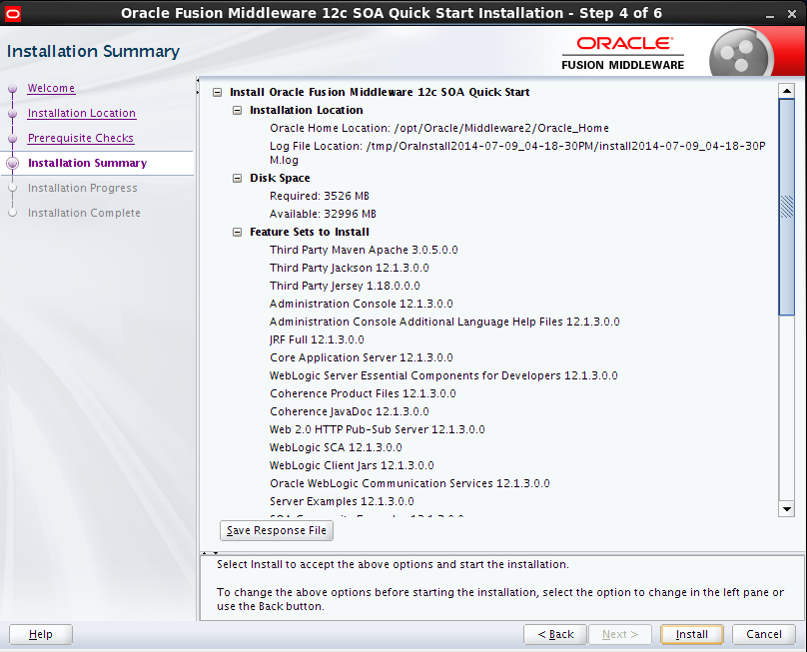Image resolution: width=807 pixels, height=652 pixels.
Task: Cancel the installation wizard
Action: [x=764, y=634]
